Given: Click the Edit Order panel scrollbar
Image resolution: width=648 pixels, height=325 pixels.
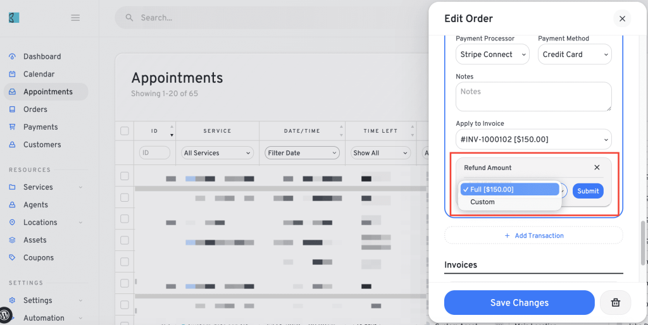Looking at the screenshot, I should coord(642,243).
